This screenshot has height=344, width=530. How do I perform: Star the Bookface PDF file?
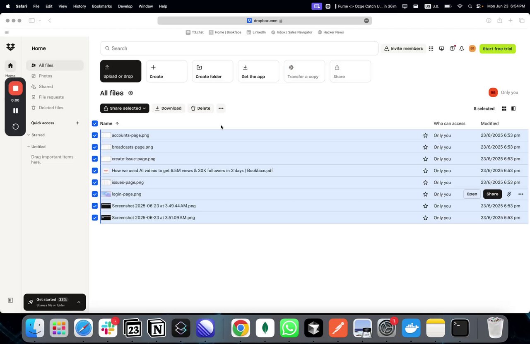click(x=425, y=171)
